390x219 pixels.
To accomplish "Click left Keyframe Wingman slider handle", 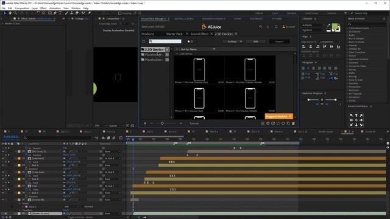I will click(308, 100).
